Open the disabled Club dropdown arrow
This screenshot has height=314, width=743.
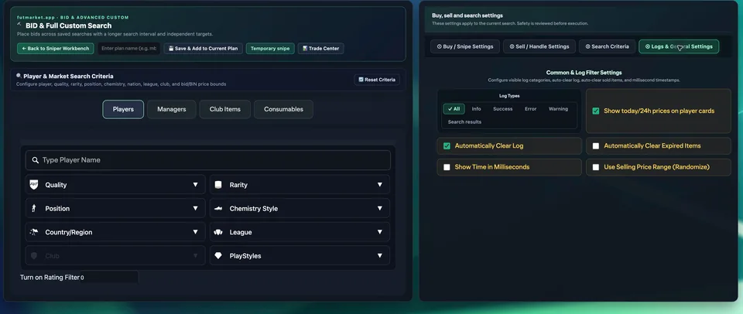195,256
